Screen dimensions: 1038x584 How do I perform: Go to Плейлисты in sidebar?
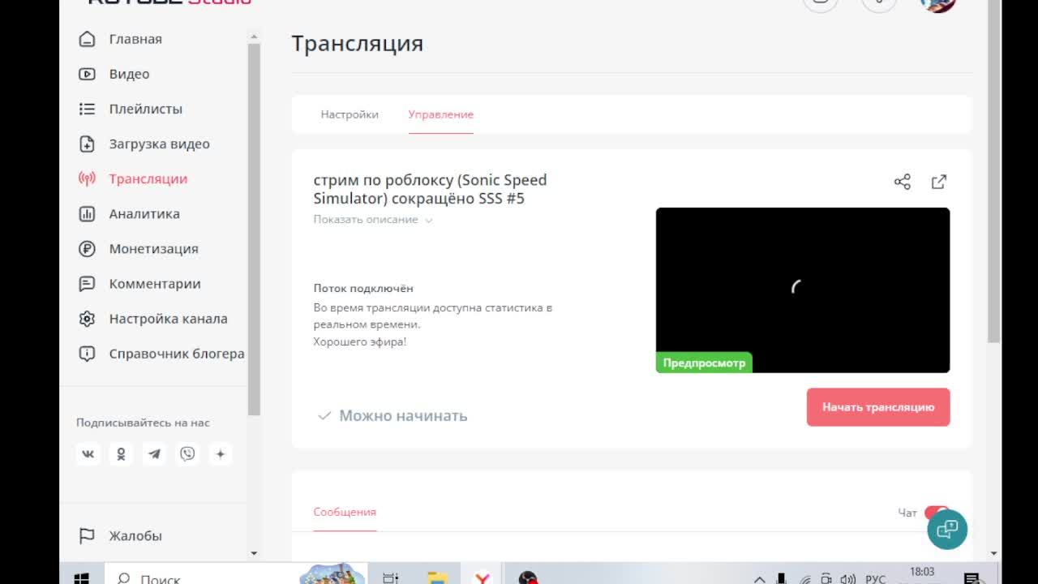tap(146, 109)
